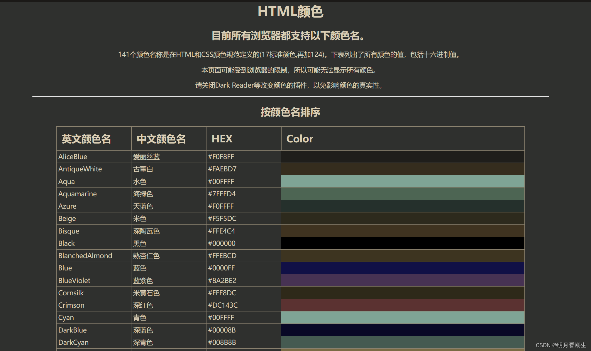Select the DarkCyan color swatch bar
The image size is (591, 351).
[403, 342]
